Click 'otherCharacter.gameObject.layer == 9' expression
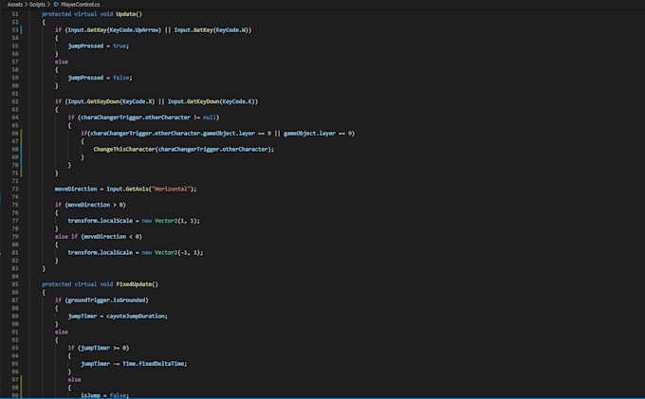Image resolution: width=645 pixels, height=399 pixels. [212, 133]
